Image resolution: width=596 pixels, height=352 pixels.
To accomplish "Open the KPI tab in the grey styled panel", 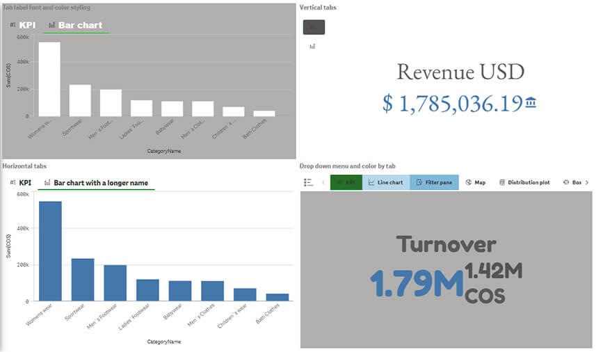I will pyautogui.click(x=23, y=25).
